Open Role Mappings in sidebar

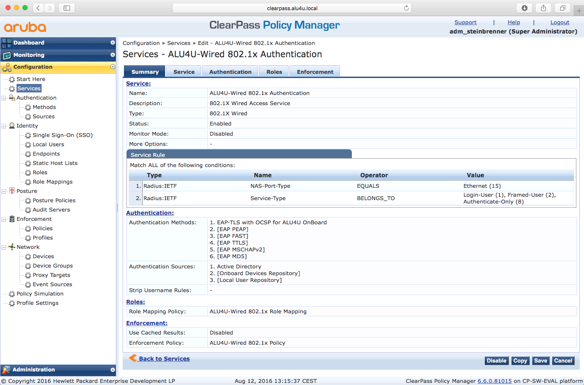click(x=52, y=182)
